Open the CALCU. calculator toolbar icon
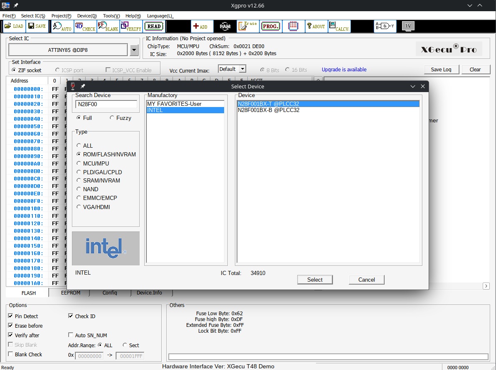 click(339, 26)
